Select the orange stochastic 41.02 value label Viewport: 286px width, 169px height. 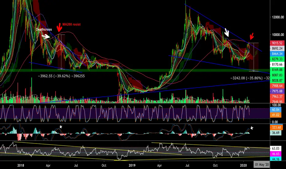(x=276, y=115)
